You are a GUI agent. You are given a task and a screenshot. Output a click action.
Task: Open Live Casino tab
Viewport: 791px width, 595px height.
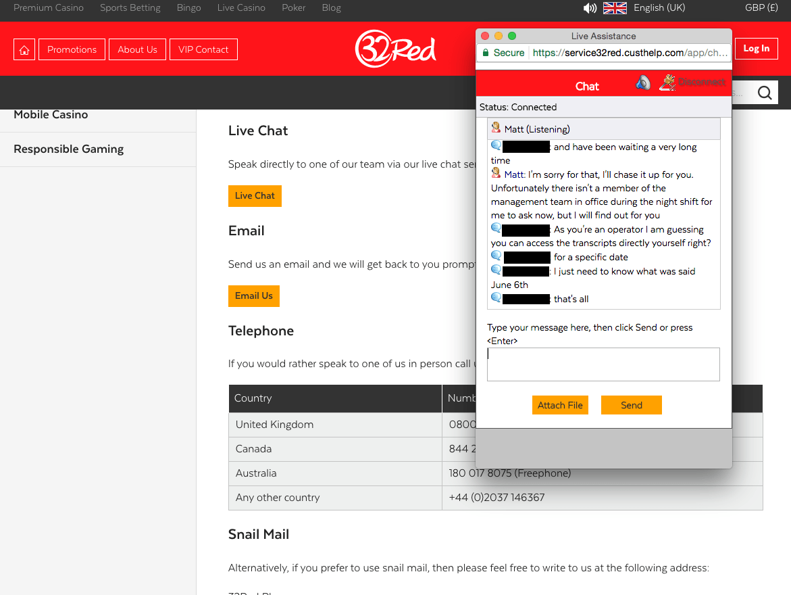pos(241,8)
